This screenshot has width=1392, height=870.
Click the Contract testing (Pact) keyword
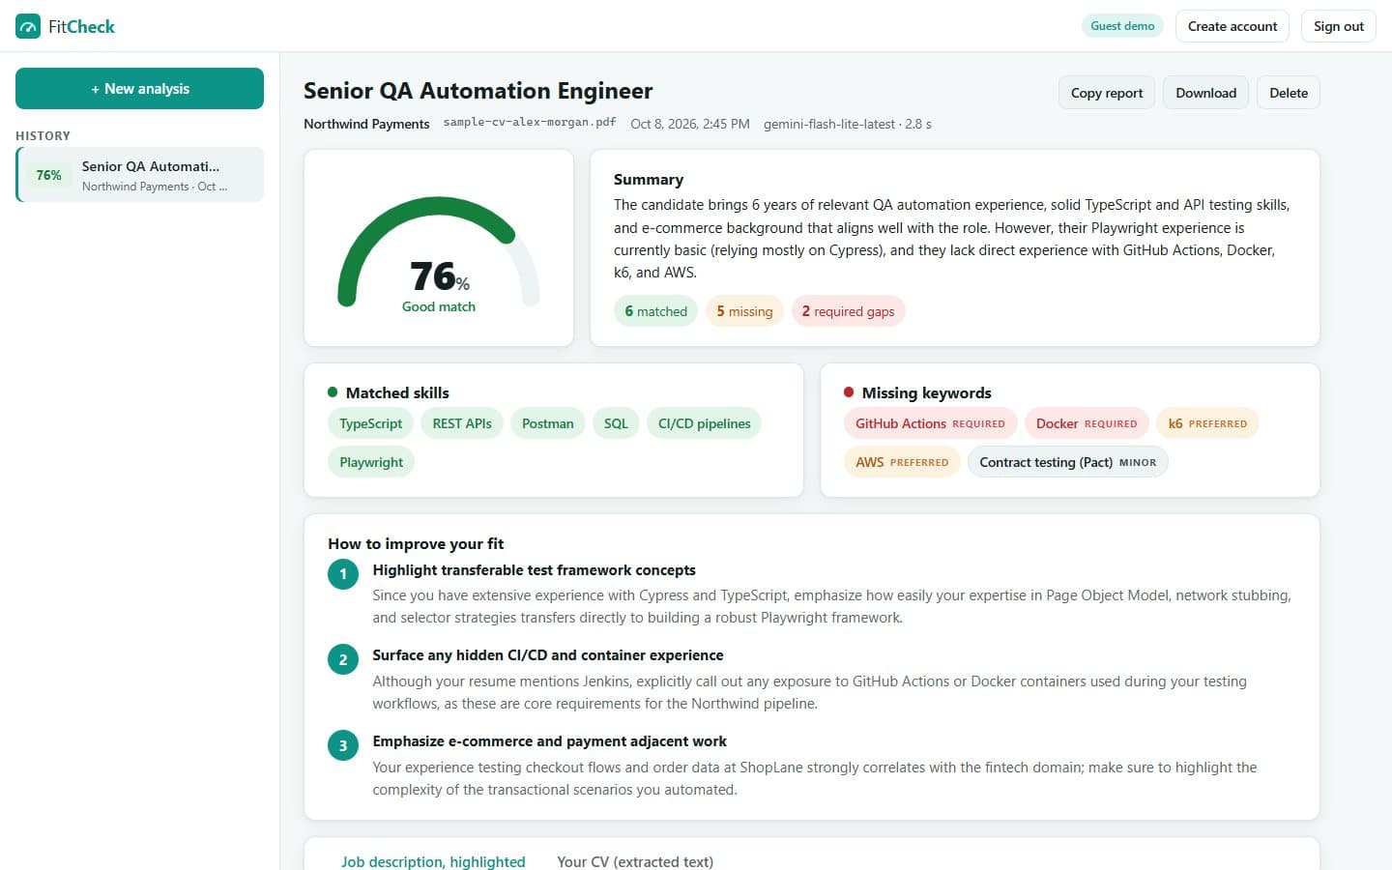(1068, 462)
